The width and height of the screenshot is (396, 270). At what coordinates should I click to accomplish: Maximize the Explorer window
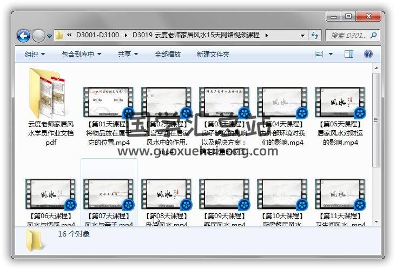(x=348, y=17)
